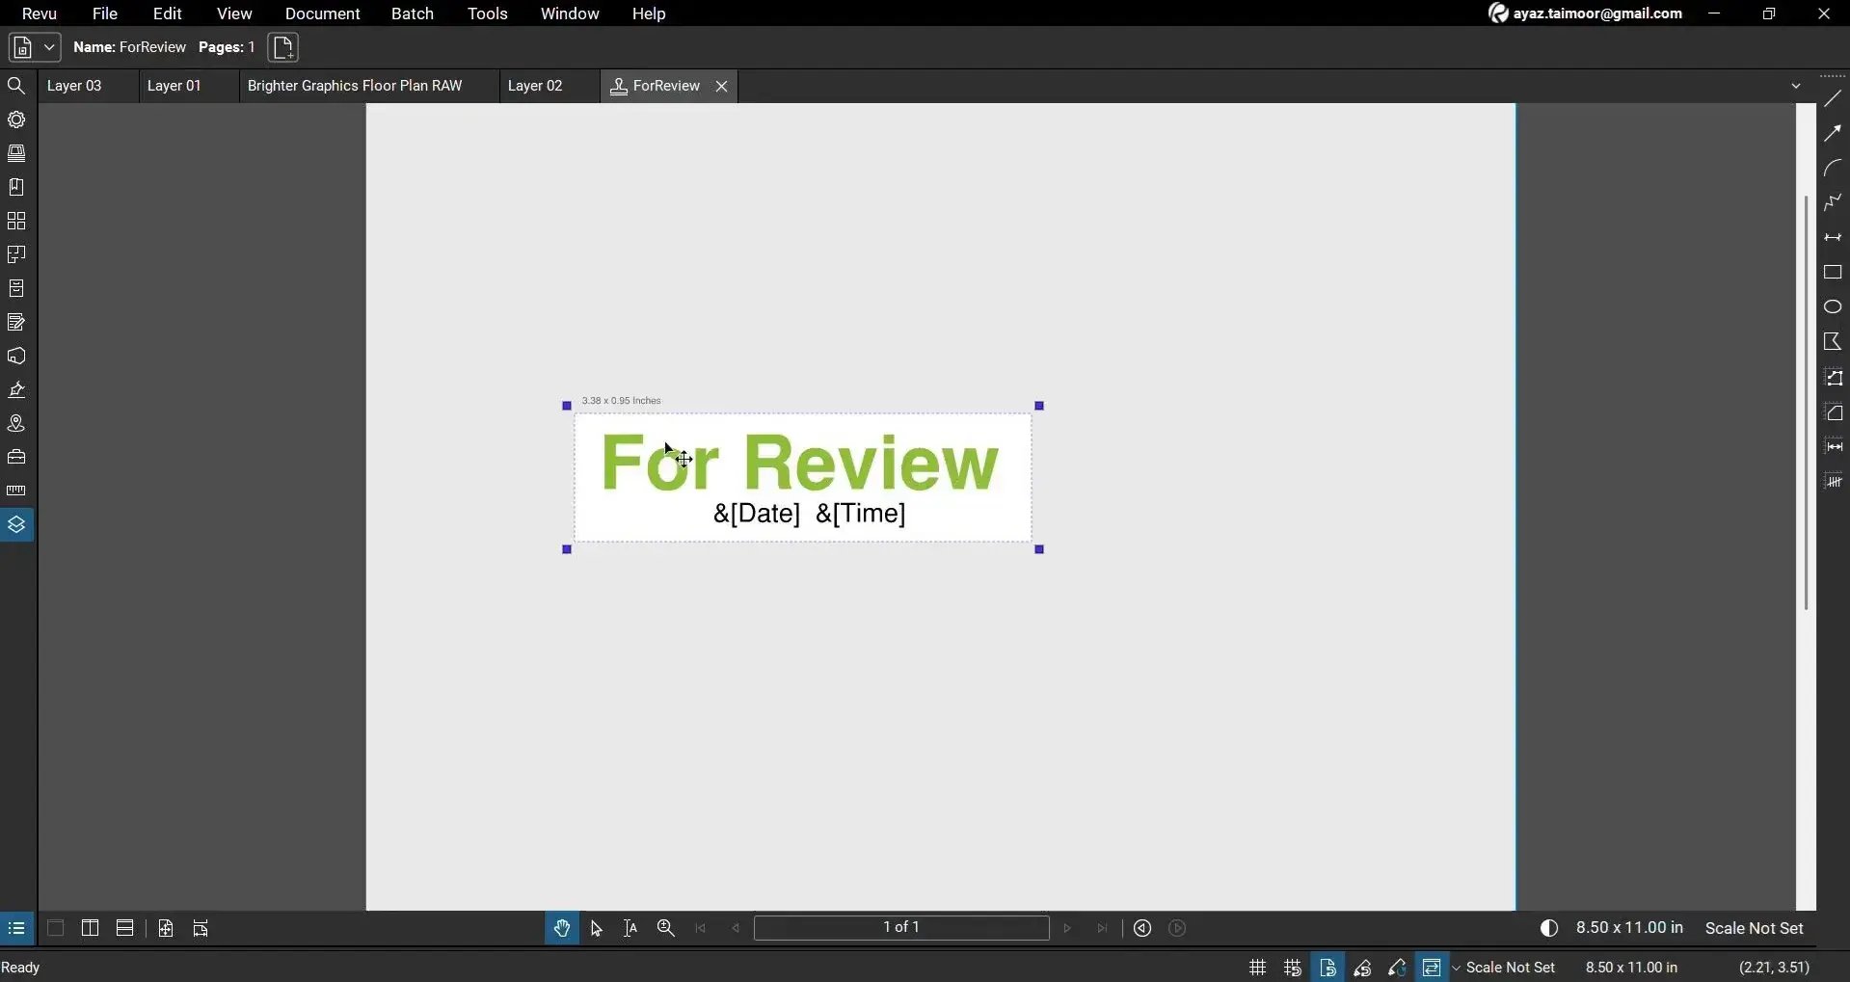Select the For Review stamp text

pyautogui.click(x=800, y=464)
